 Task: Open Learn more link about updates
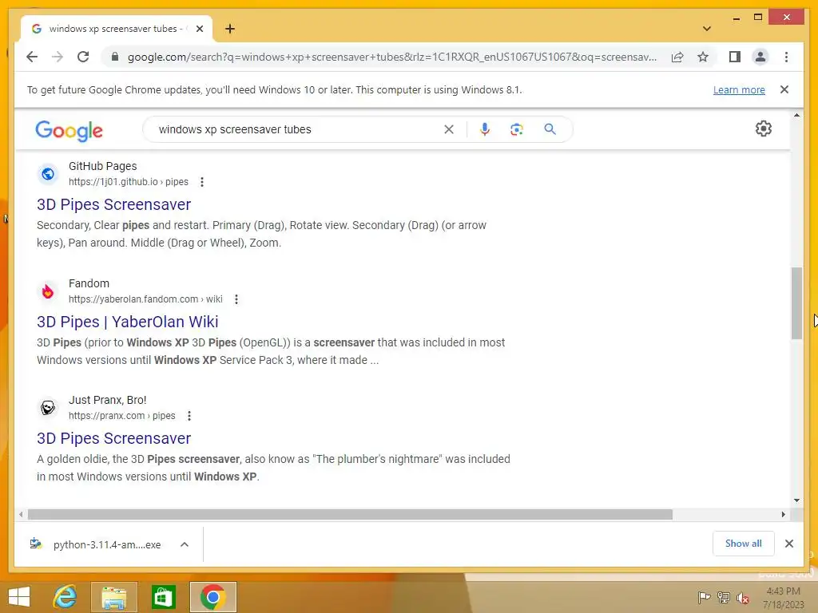739,89
